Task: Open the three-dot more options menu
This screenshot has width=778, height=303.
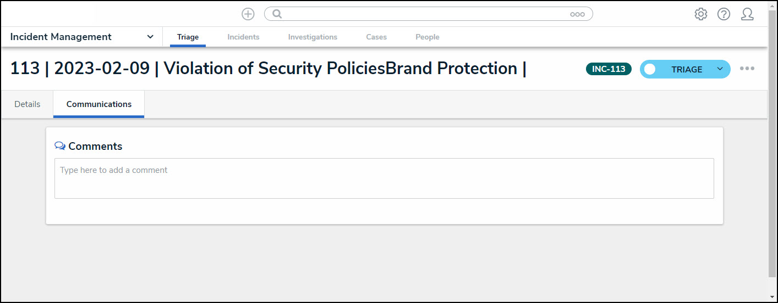Action: click(747, 69)
